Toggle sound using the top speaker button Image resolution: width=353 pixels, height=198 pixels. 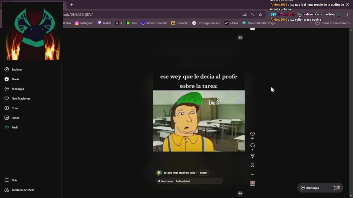point(240,37)
